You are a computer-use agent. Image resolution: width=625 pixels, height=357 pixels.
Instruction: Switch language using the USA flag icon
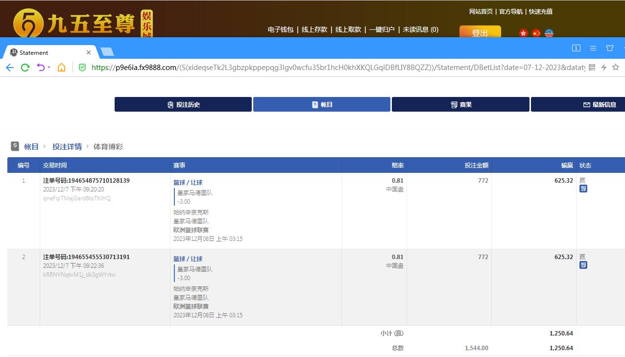click(x=549, y=33)
